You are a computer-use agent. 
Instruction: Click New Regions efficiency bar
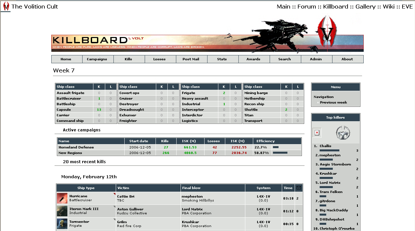coord(280,153)
